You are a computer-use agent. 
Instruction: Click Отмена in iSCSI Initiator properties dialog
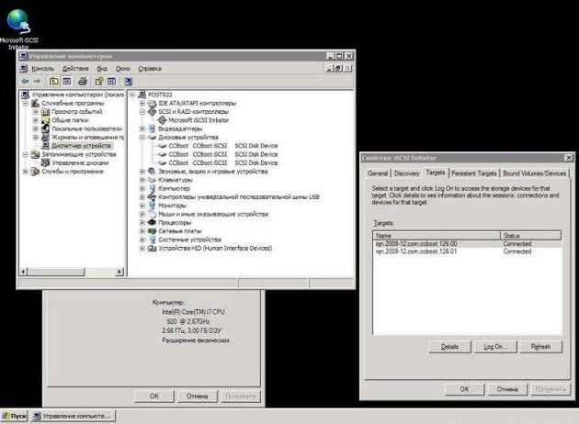tap(507, 389)
